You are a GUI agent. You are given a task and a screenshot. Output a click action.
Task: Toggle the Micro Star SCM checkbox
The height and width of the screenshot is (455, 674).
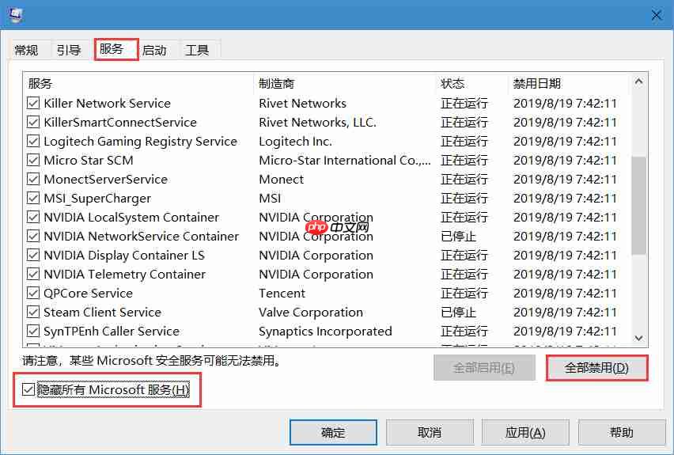pyautogui.click(x=33, y=160)
